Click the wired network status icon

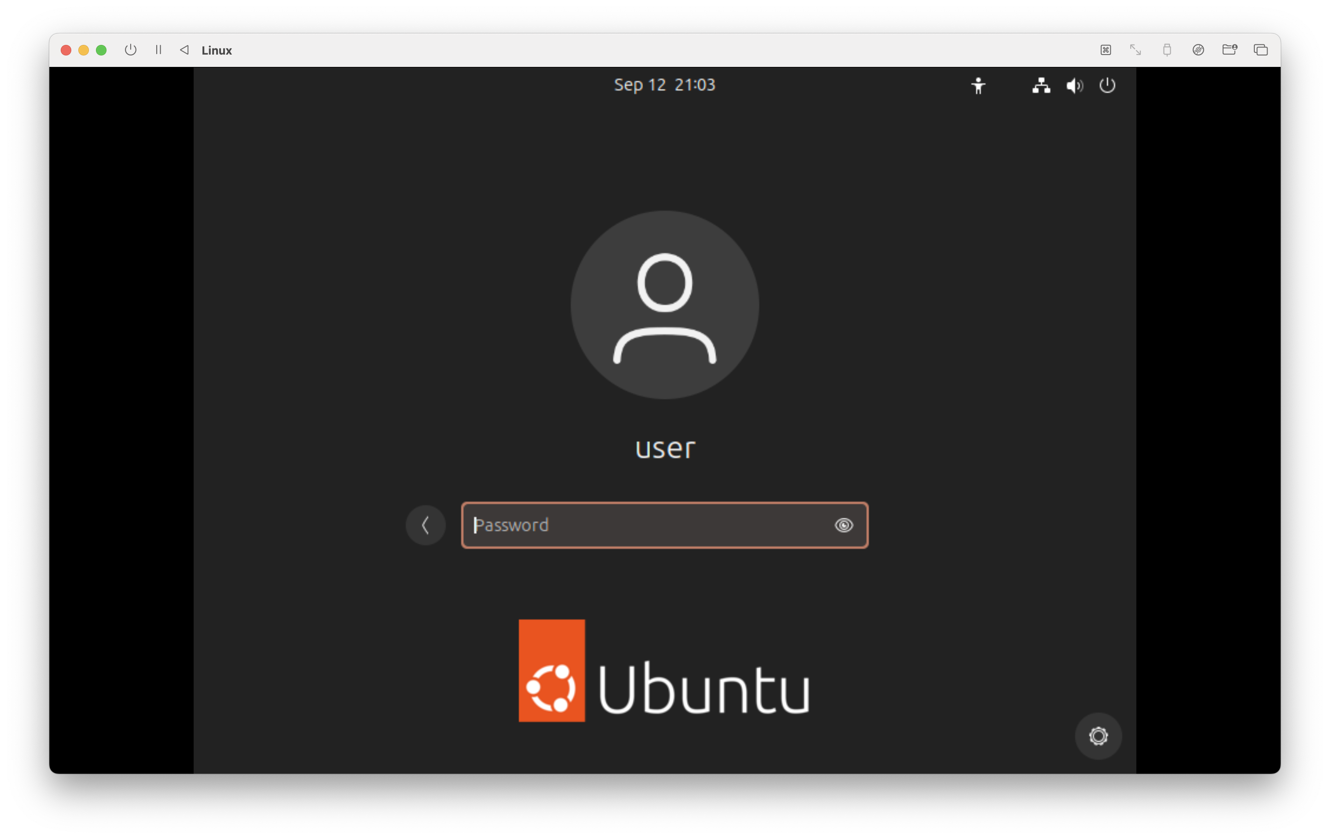[1040, 85]
